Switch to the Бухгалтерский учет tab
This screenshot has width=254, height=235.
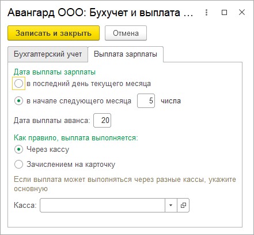click(x=48, y=54)
